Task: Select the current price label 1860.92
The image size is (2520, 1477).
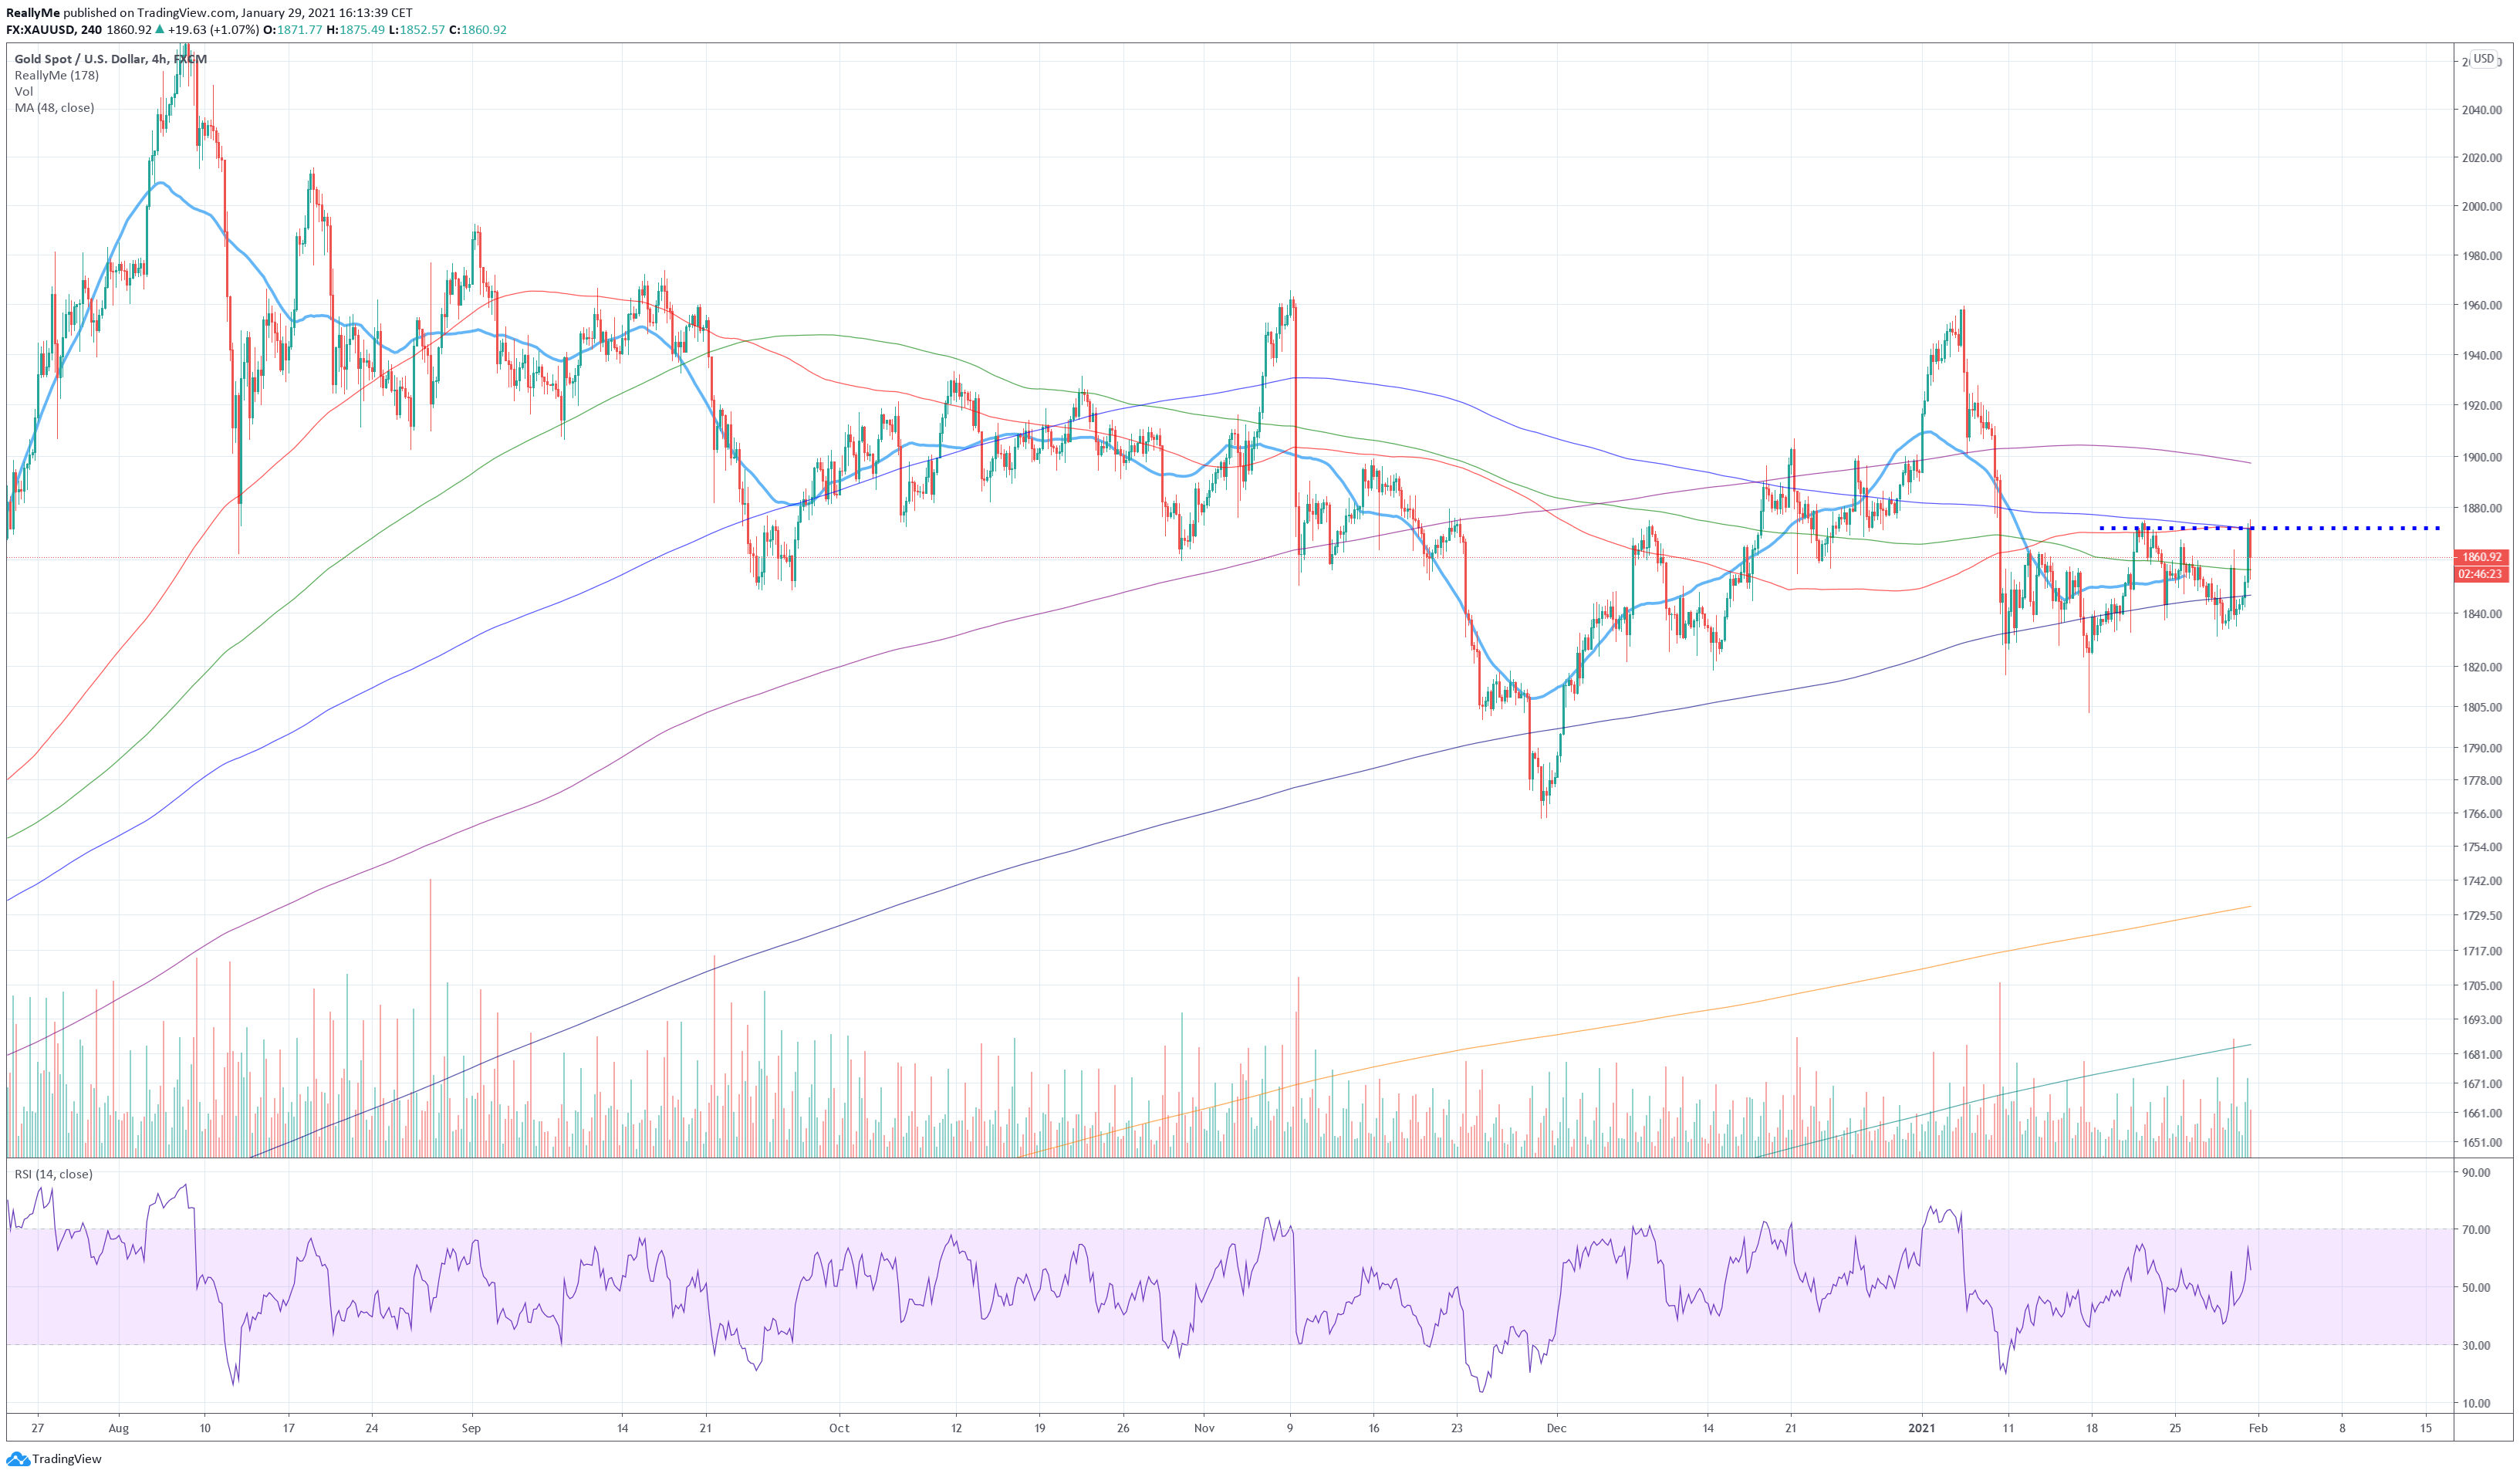Action: pyautogui.click(x=2480, y=557)
